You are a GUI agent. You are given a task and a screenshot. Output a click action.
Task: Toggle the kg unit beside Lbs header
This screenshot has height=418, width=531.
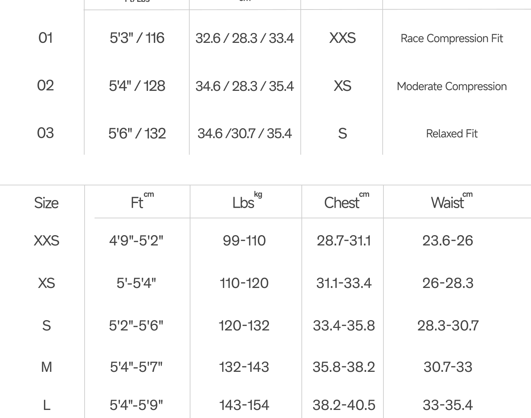pyautogui.click(x=258, y=195)
